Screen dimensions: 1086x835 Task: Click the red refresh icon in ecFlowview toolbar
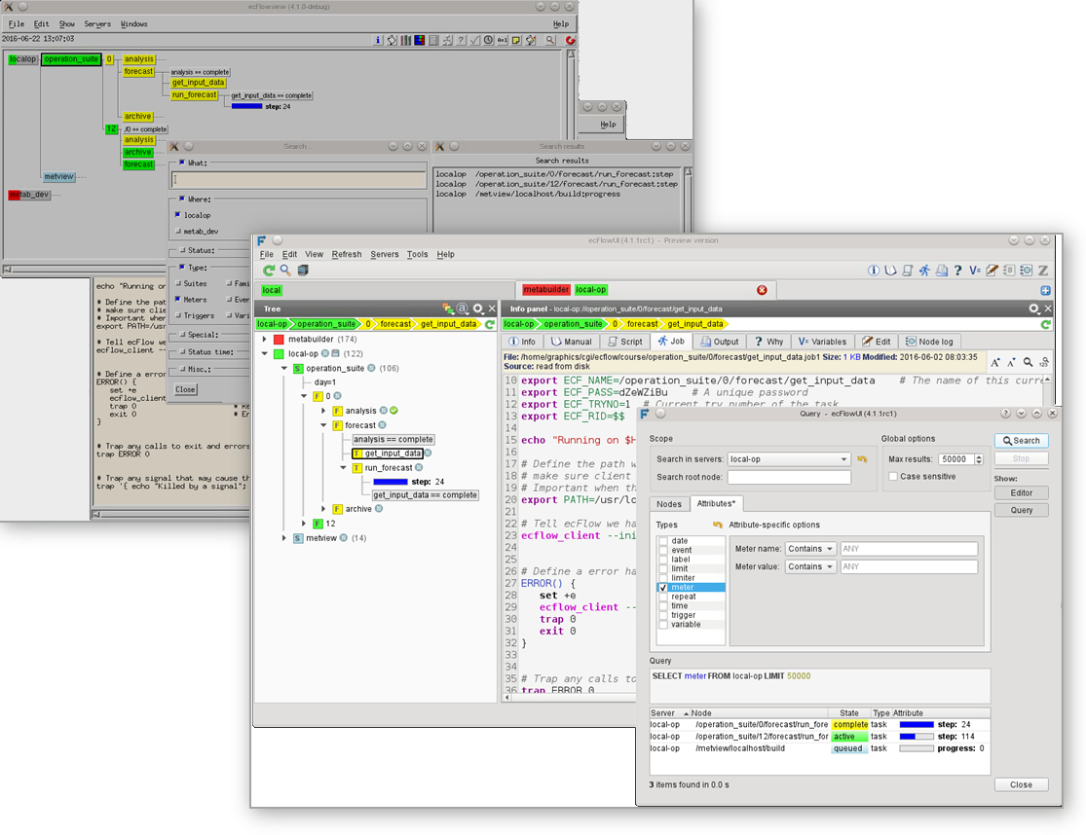coord(570,40)
